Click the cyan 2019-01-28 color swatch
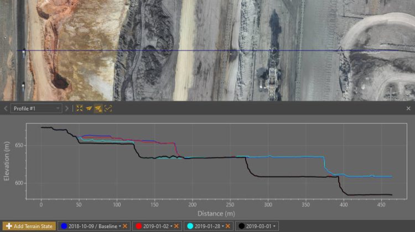The height and width of the screenshot is (232, 415). pos(190,226)
